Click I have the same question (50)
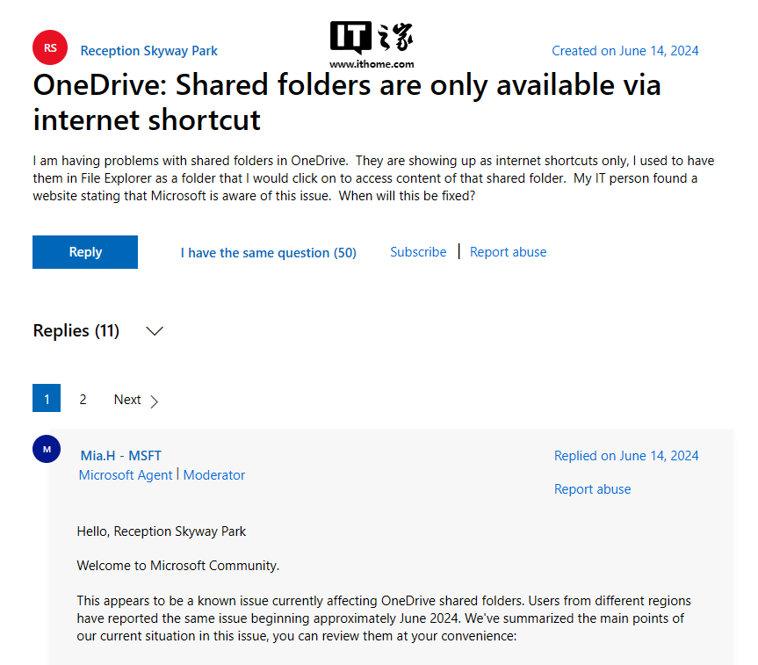The image size is (758, 665). click(268, 253)
